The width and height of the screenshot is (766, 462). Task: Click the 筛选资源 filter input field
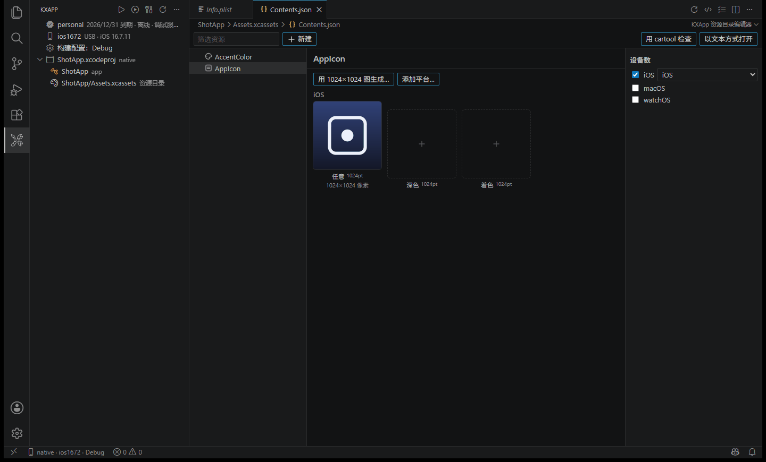[236, 39]
